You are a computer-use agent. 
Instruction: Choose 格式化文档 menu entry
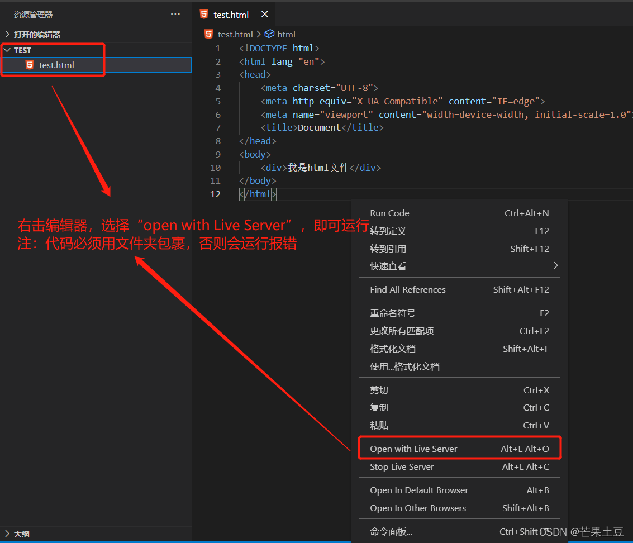[459, 349]
